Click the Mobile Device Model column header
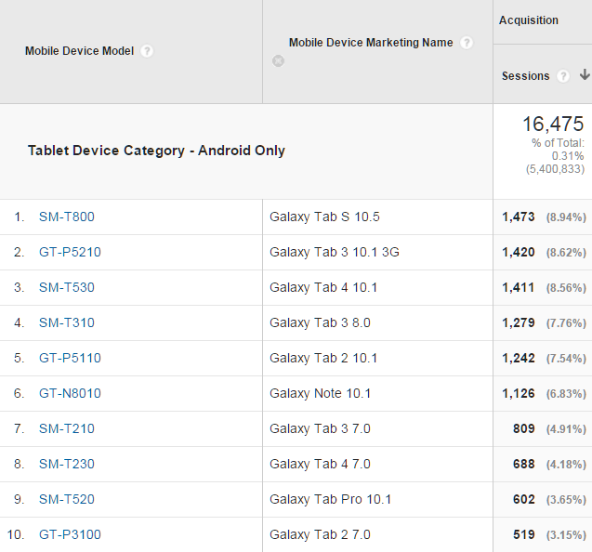This screenshot has width=592, height=552. click(x=79, y=51)
